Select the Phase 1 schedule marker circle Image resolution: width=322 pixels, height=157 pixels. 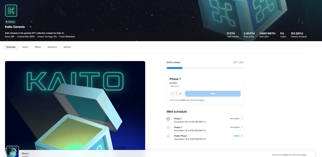pyautogui.click(x=168, y=119)
